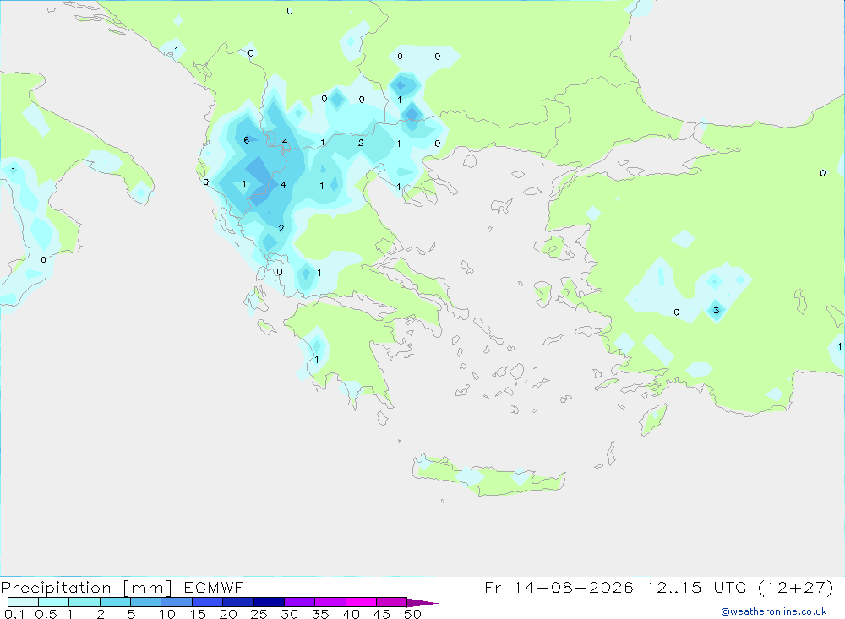The image size is (845, 619).
Task: Click the legend label '15'
Action: [198, 614]
